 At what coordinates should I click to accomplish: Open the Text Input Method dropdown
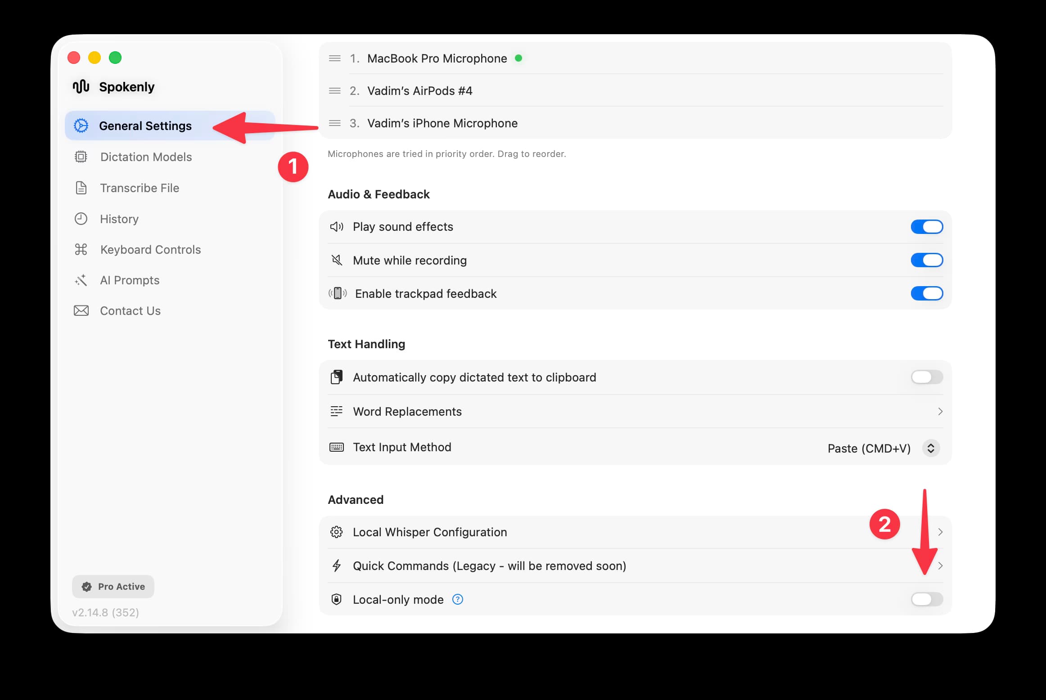coord(931,448)
